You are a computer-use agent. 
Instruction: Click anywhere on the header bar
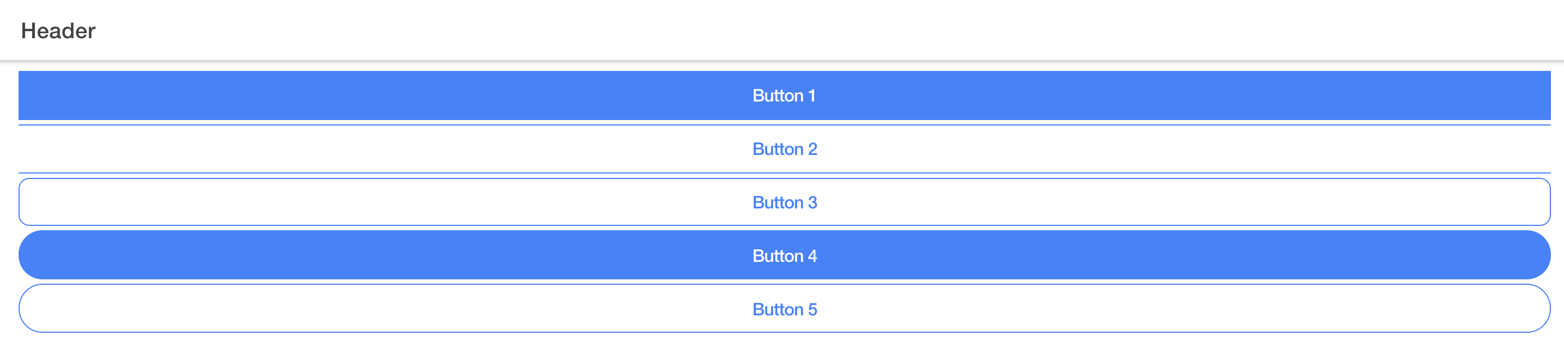click(x=782, y=31)
